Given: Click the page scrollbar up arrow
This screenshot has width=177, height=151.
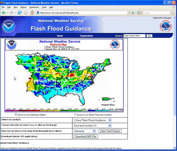Looking at the screenshot, I should (x=174, y=18).
